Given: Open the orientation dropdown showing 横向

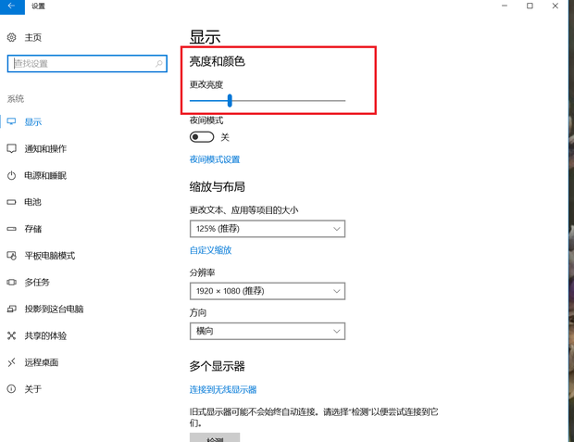Looking at the screenshot, I should [x=267, y=331].
